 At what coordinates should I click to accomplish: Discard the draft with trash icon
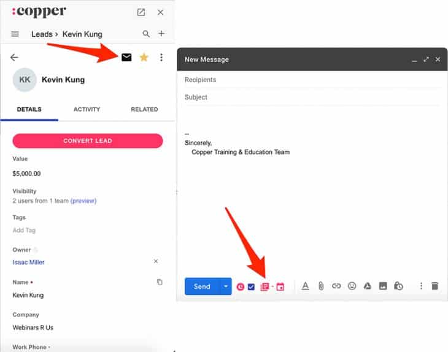[x=435, y=286]
